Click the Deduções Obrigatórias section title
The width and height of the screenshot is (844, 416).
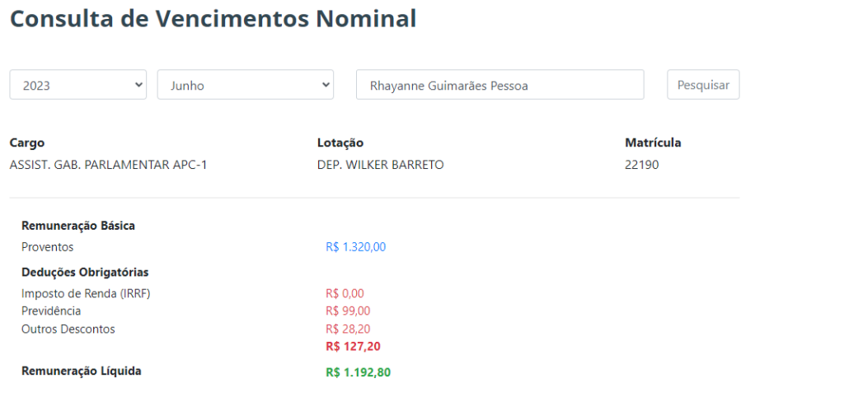(x=85, y=272)
